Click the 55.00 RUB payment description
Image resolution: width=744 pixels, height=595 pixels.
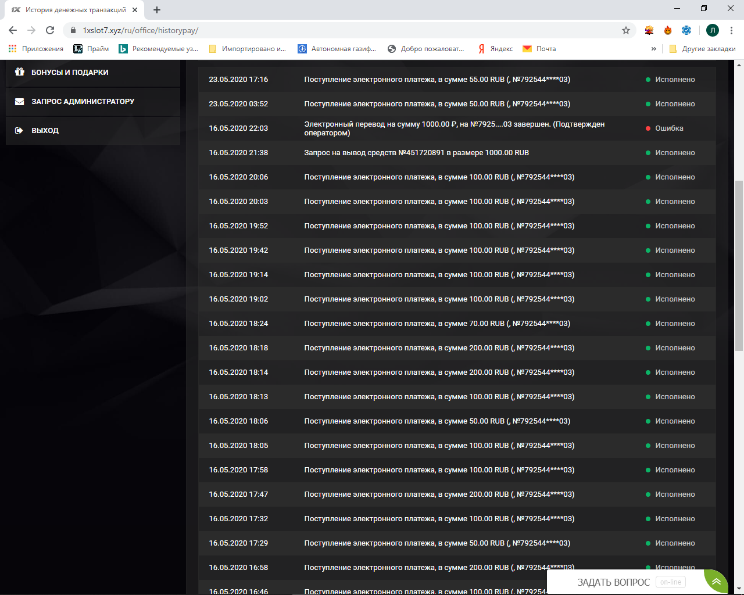[x=437, y=80]
